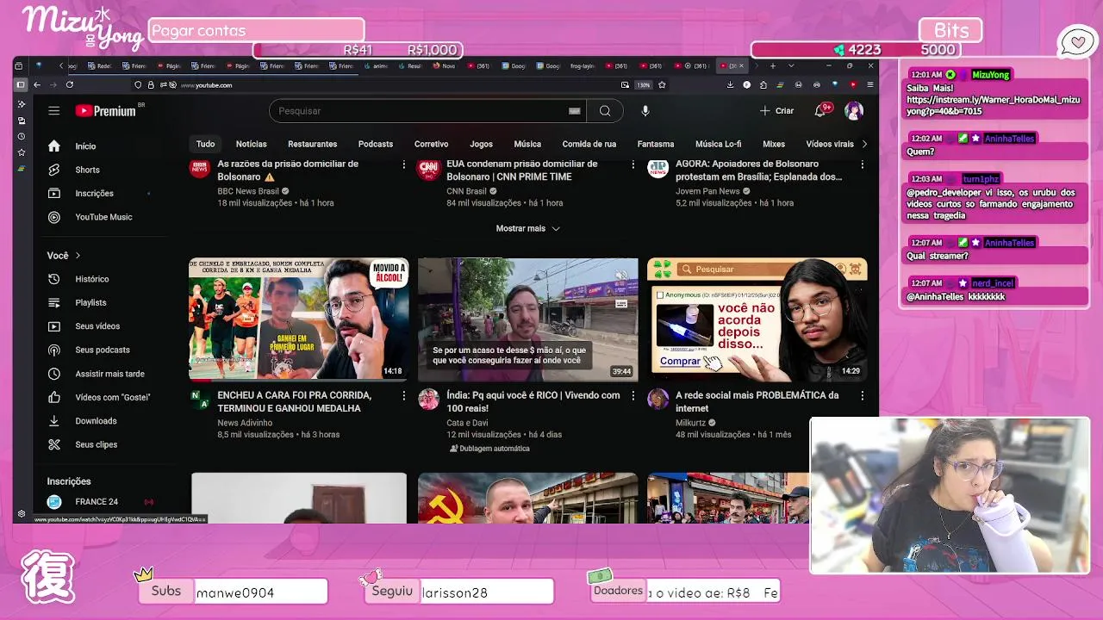
Task: Select the Tudo filter chip
Action: click(x=205, y=144)
